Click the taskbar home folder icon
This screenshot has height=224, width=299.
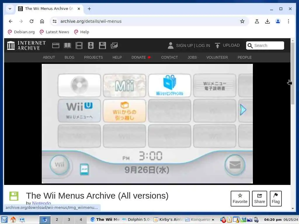(x=13, y=220)
